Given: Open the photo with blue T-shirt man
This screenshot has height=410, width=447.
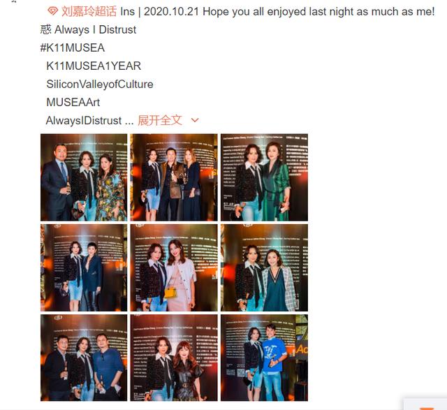Looking at the screenshot, I should (264, 358).
